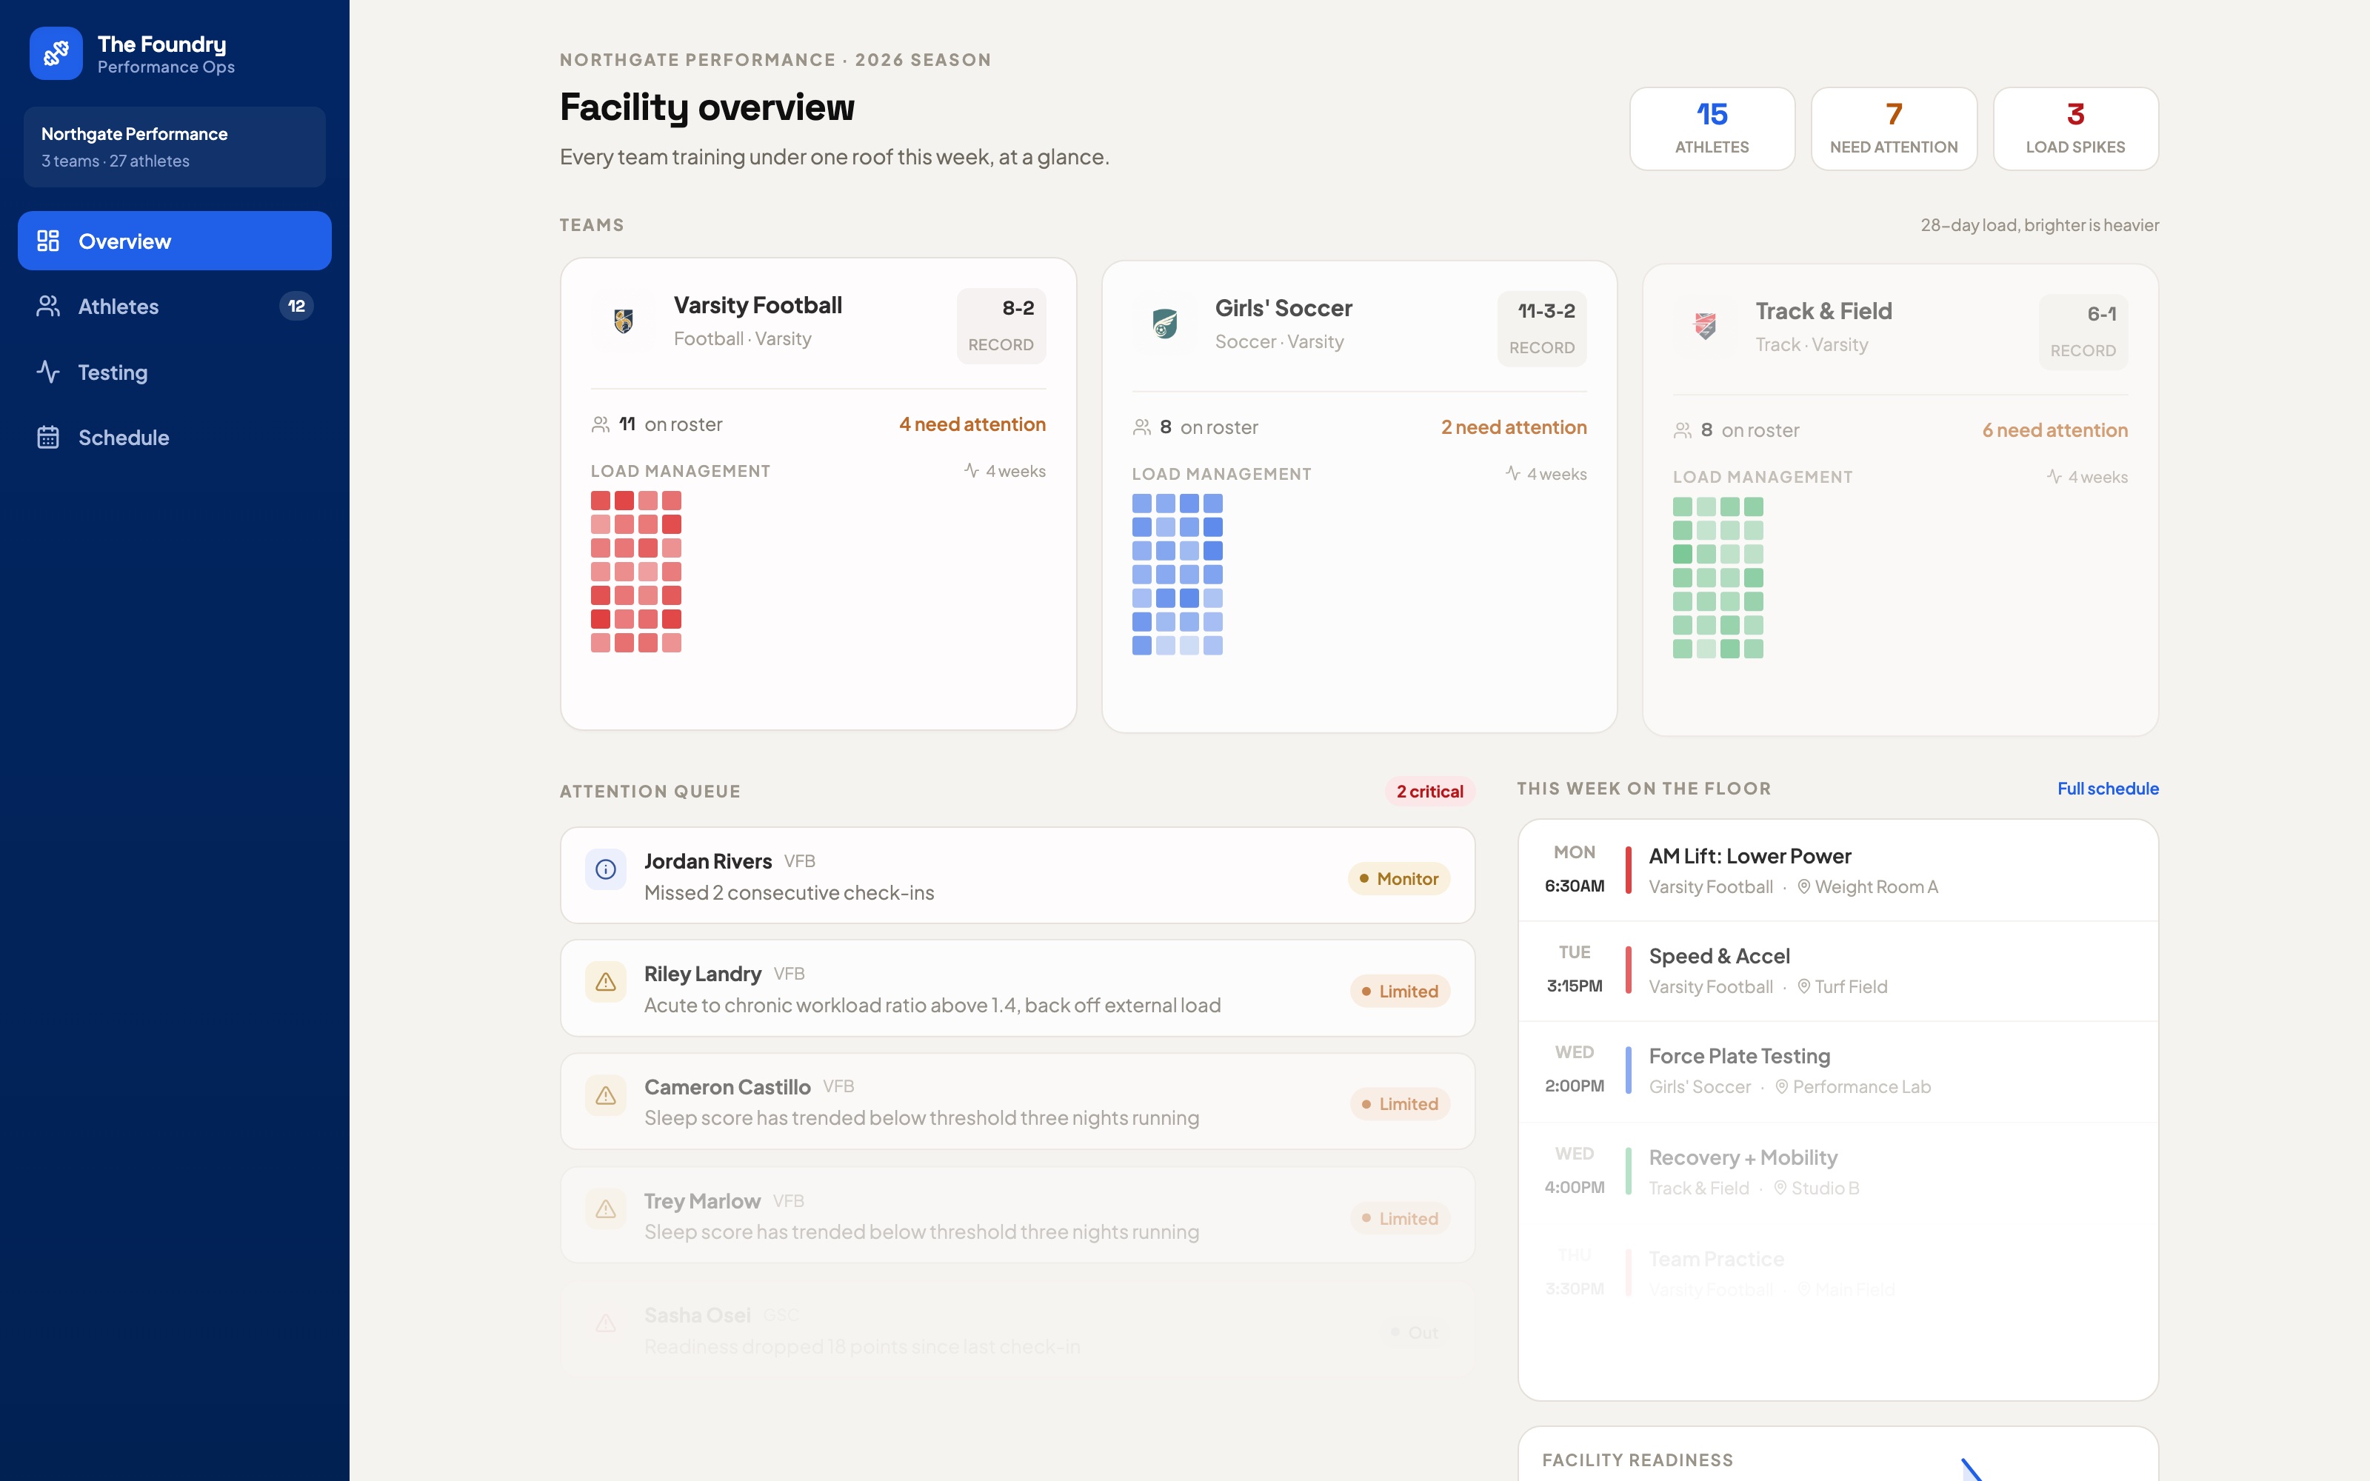2370x1481 pixels.
Task: Click the 28-day load legend text
Action: coord(2039,225)
